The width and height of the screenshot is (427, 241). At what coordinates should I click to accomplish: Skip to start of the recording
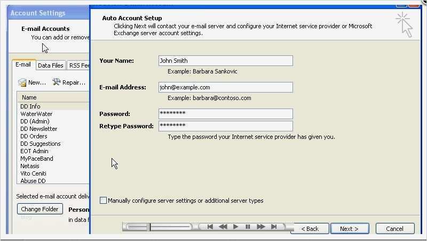pyautogui.click(x=210, y=227)
